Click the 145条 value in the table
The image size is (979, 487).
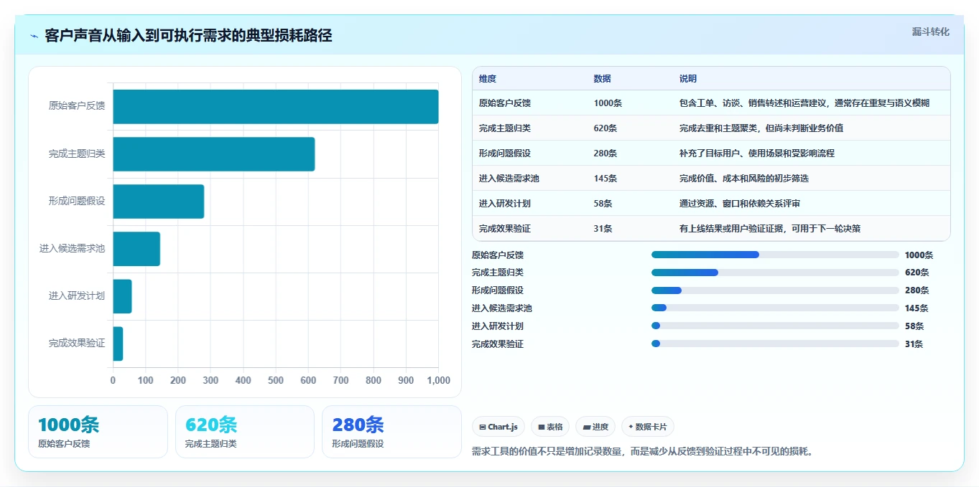coord(606,179)
